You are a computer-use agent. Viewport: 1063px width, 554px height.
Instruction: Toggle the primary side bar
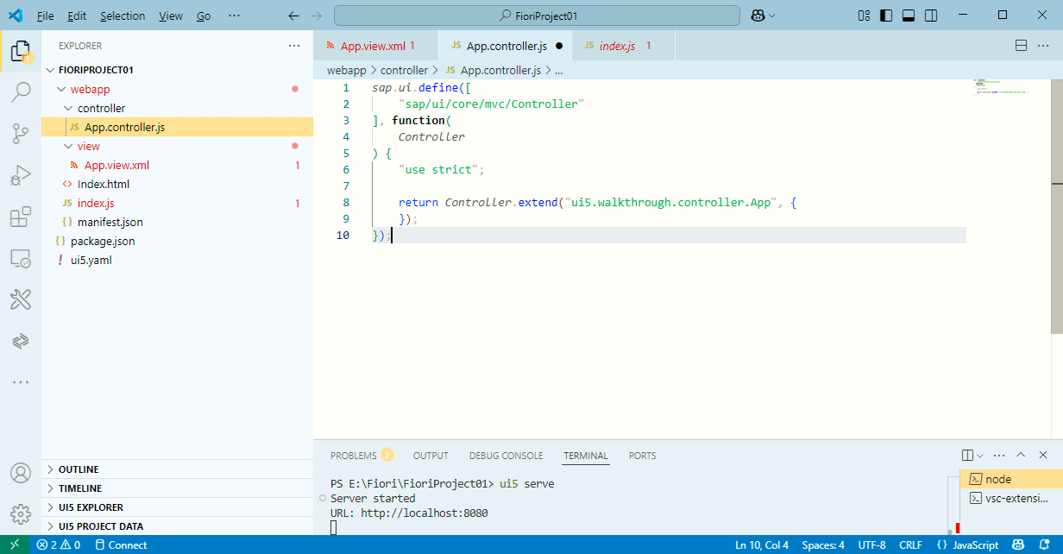[x=886, y=16]
